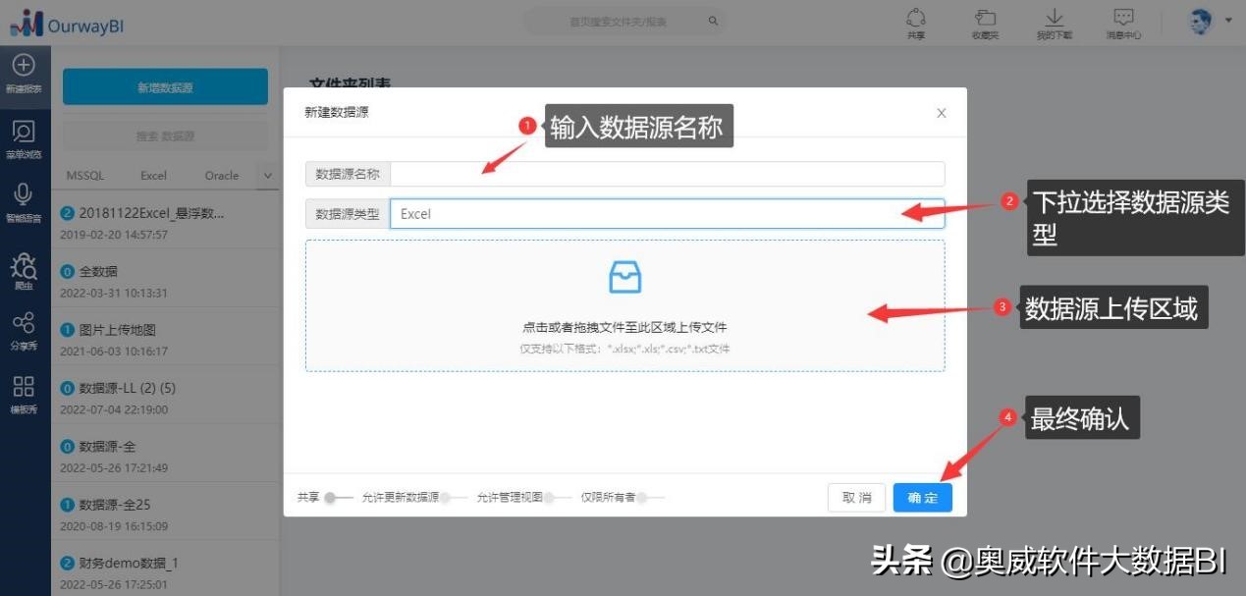Open the user account dropdown arrow
This screenshot has width=1246, height=596.
[1228, 20]
